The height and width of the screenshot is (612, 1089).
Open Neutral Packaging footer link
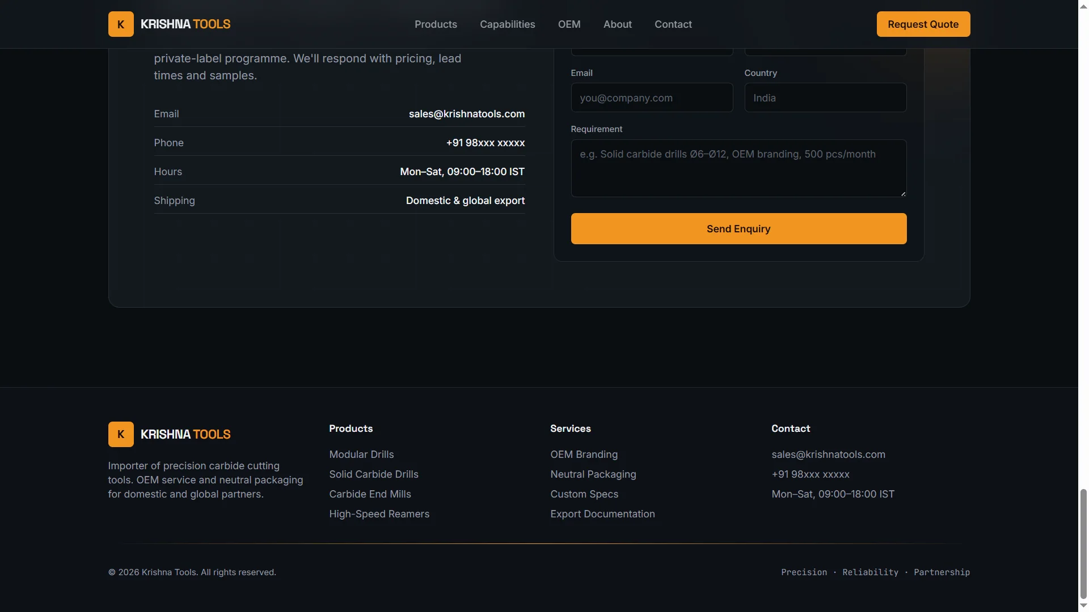tap(593, 474)
